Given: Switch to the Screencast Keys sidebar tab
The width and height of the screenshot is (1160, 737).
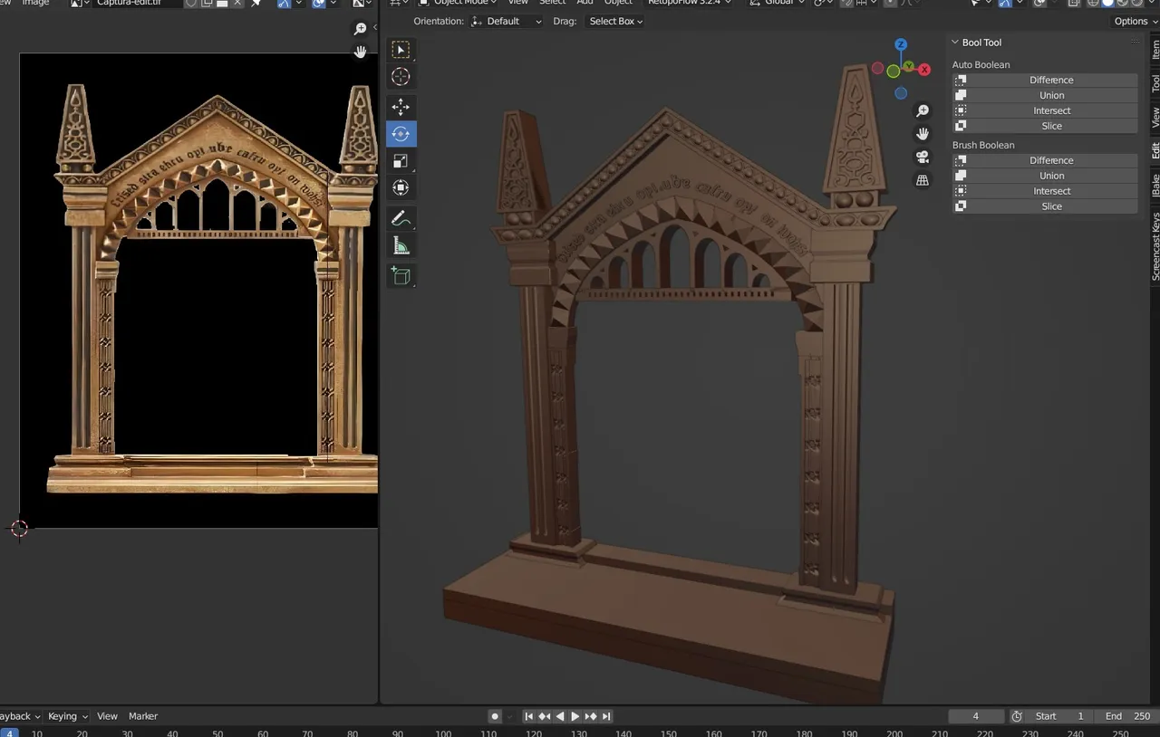Looking at the screenshot, I should [1155, 247].
